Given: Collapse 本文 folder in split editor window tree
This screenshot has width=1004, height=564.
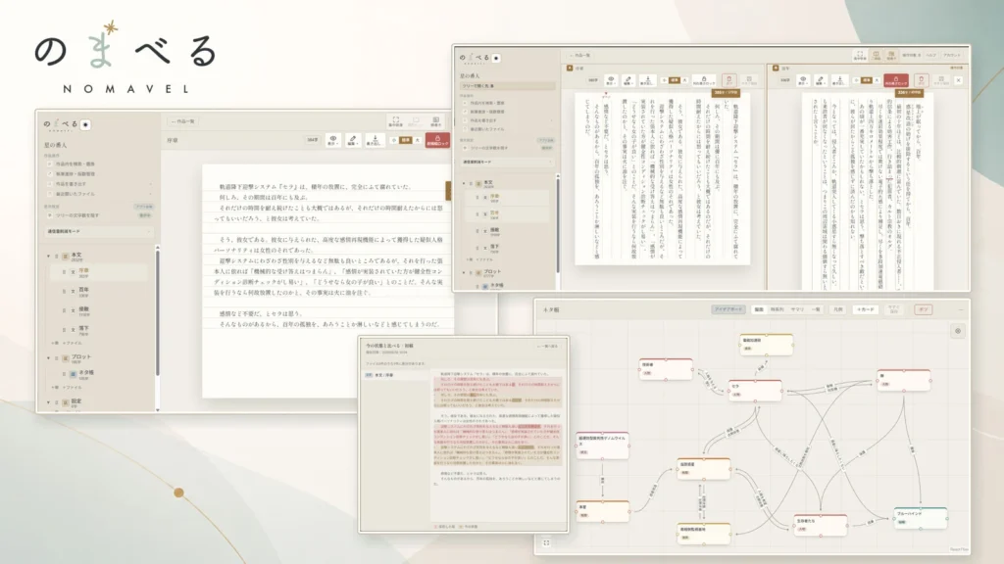Looking at the screenshot, I should pyautogui.click(x=464, y=183).
